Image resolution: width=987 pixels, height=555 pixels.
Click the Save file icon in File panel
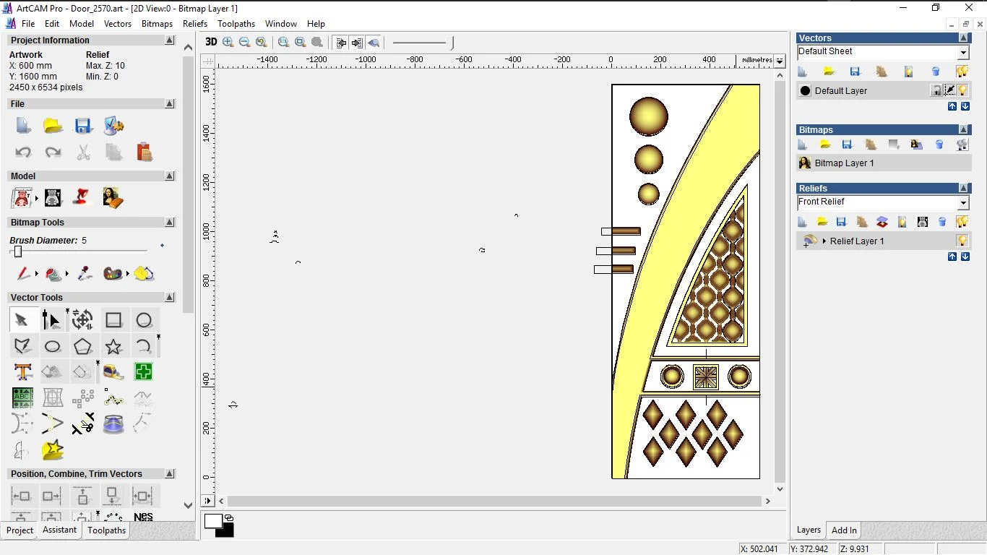click(83, 126)
